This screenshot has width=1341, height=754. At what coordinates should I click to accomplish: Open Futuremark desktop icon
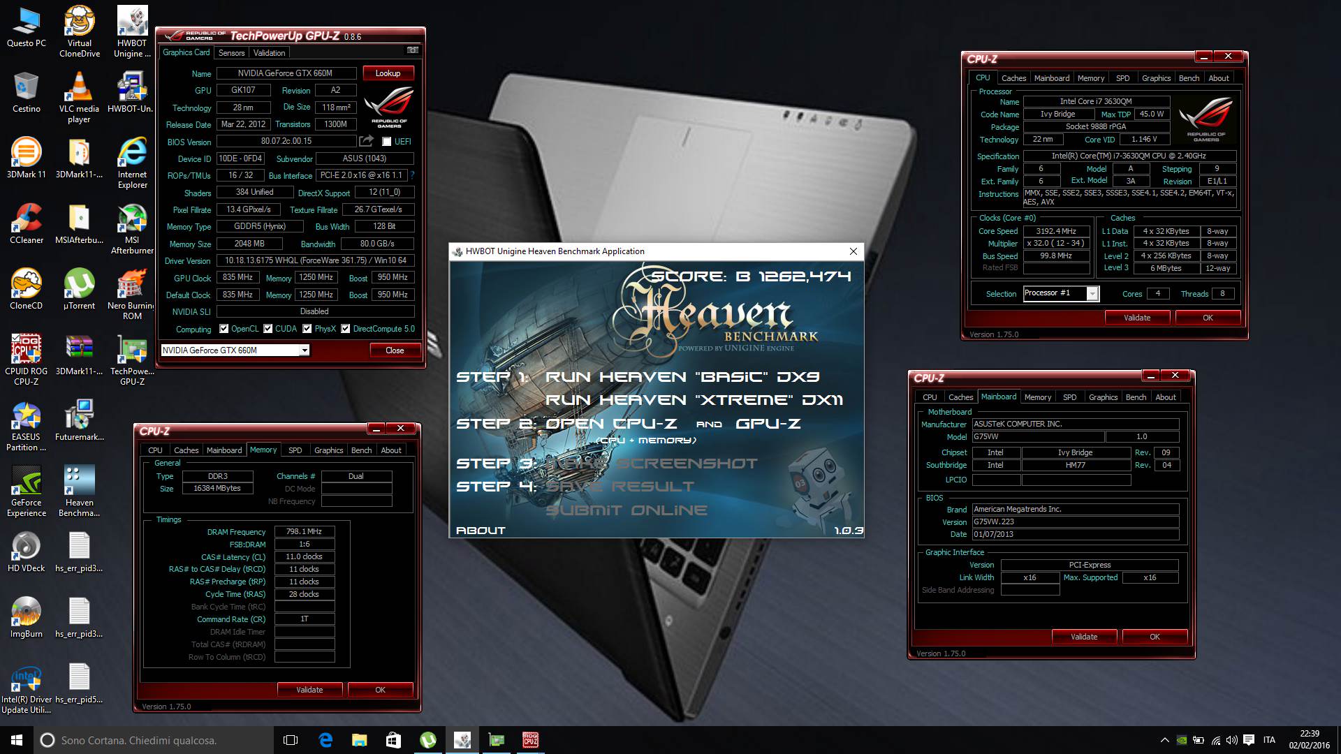click(x=79, y=421)
